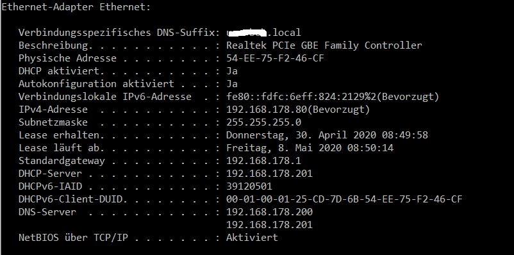Click the 'Ja' value next to DHCP aktiviert

pyautogui.click(x=232, y=71)
